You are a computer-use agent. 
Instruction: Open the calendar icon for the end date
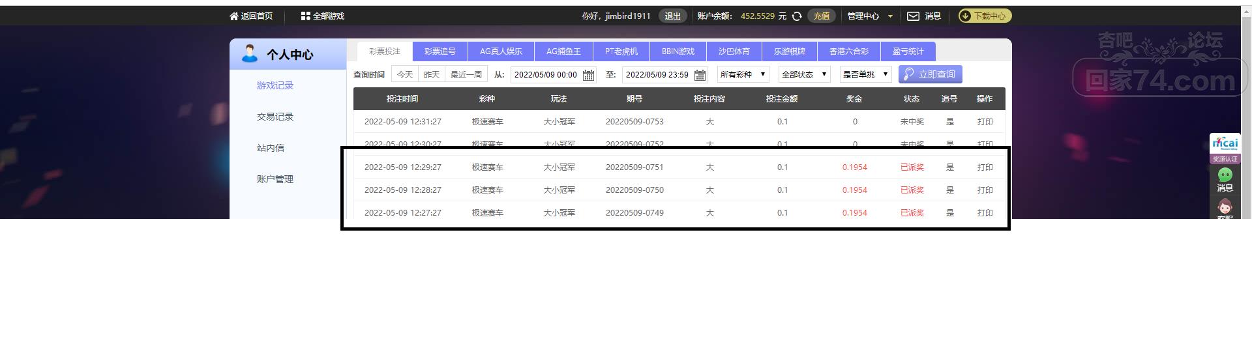700,75
